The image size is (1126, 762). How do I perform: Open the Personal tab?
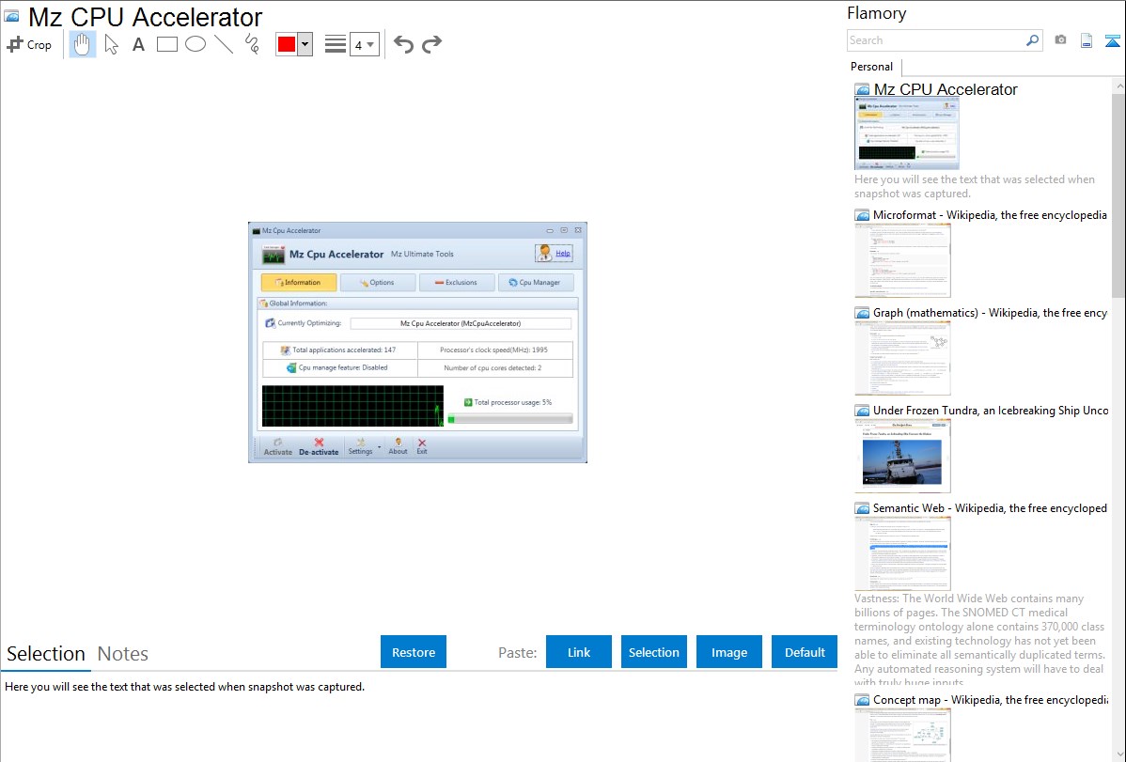pyautogui.click(x=872, y=66)
